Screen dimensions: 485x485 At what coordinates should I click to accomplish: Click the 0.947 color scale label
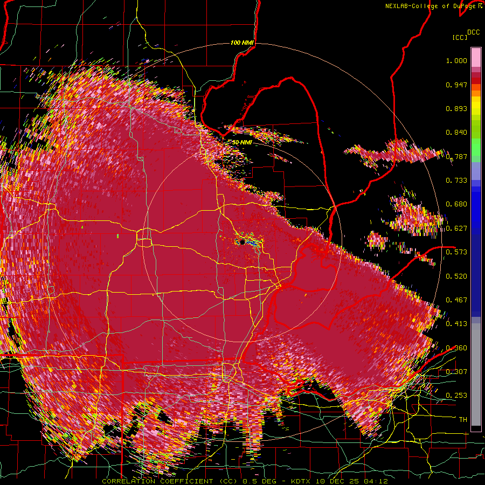point(456,85)
